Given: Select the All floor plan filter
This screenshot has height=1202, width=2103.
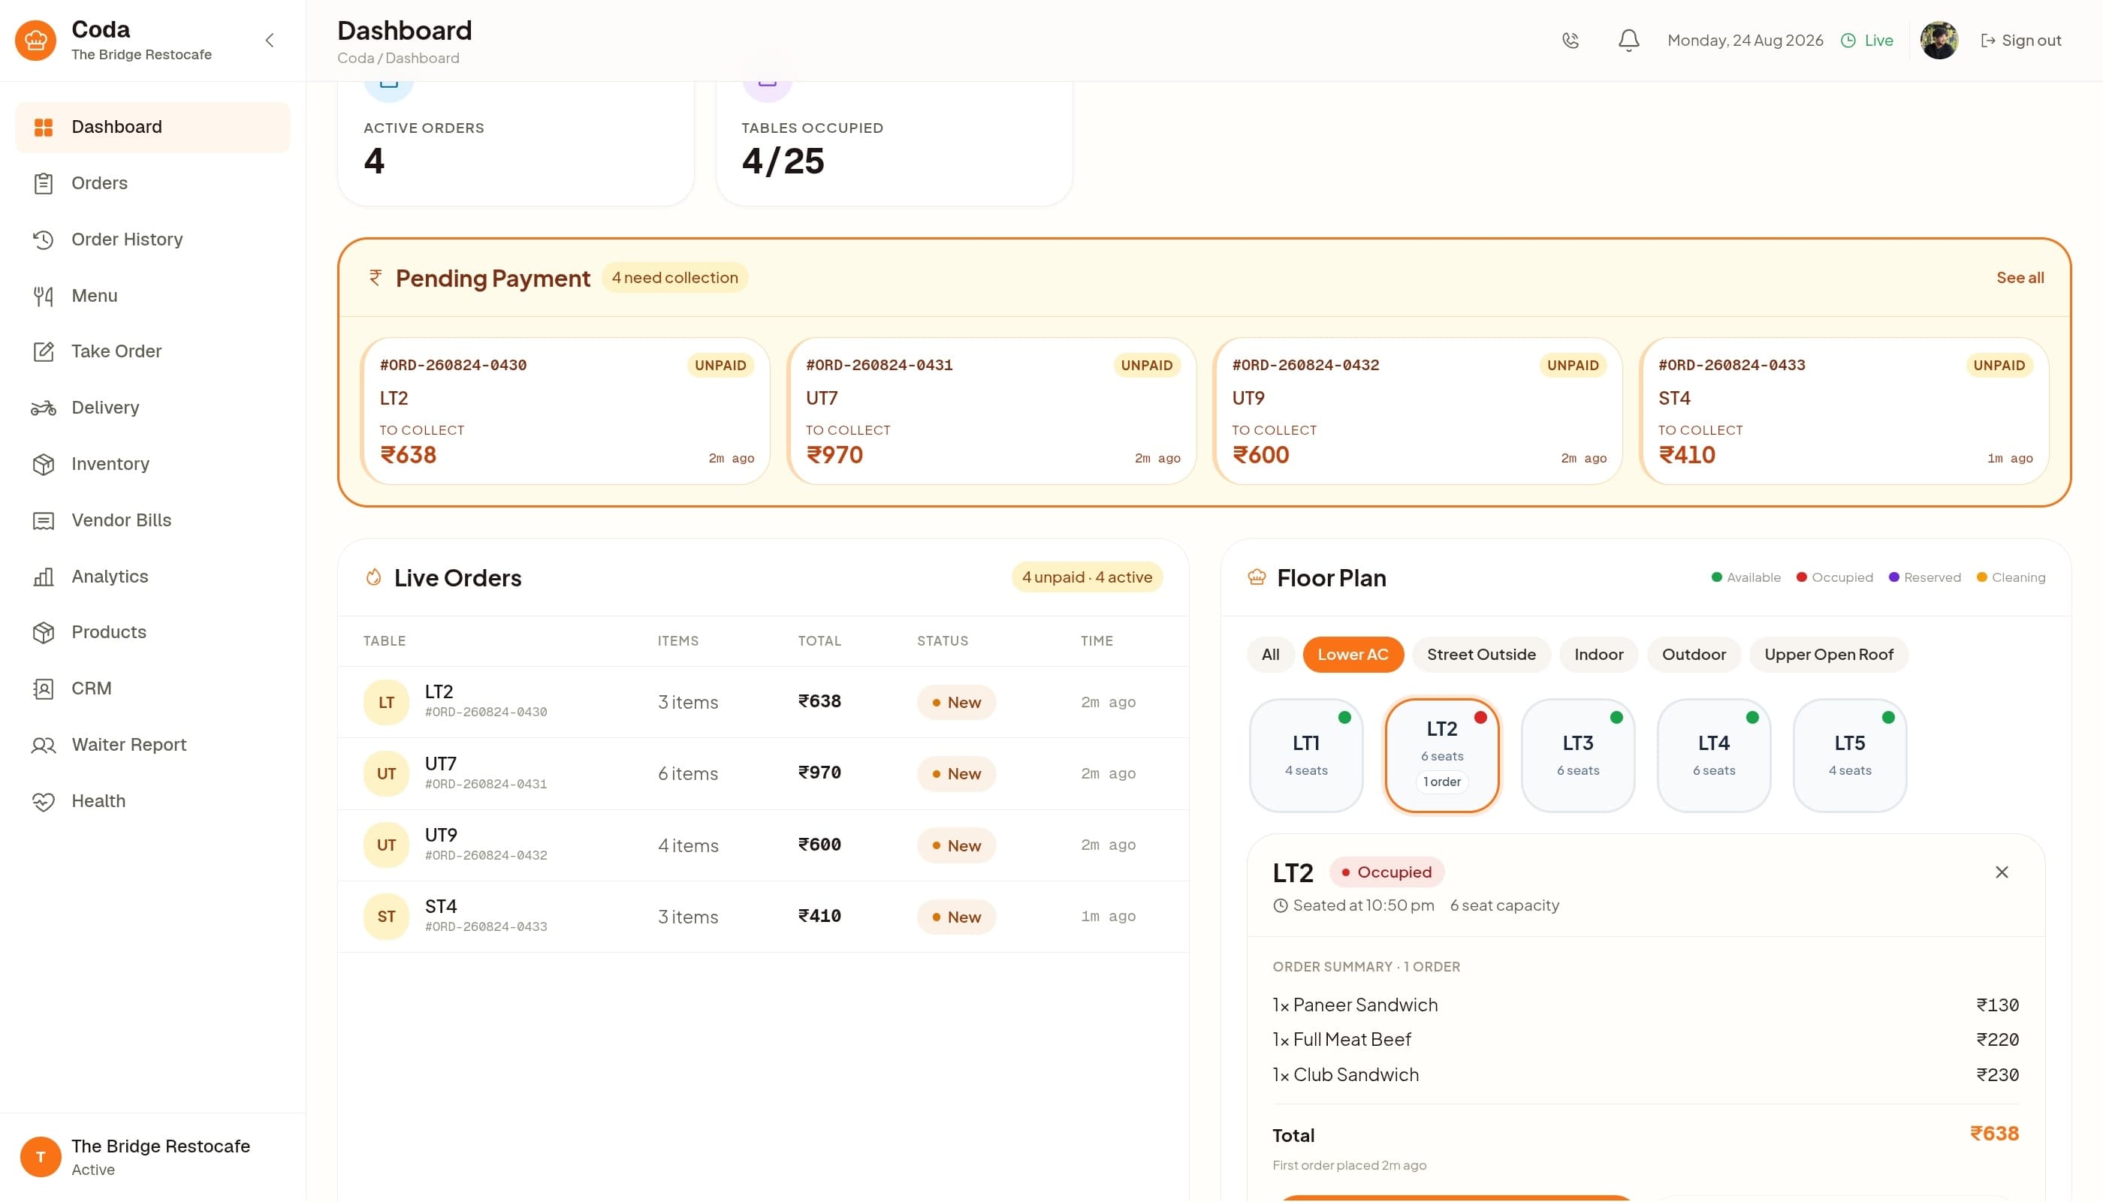Looking at the screenshot, I should tap(1270, 654).
